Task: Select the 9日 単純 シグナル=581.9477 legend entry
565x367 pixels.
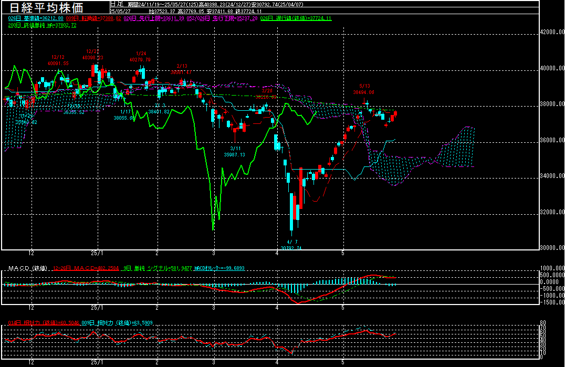Action: 158,268
